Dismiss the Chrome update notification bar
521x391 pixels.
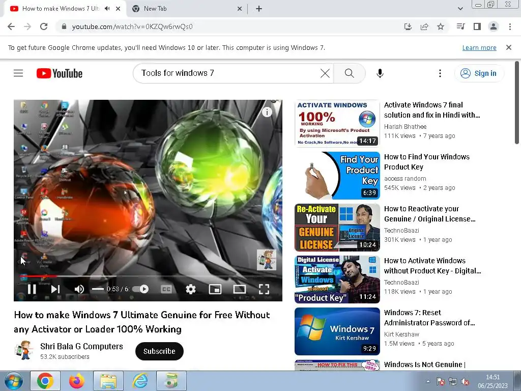point(508,47)
